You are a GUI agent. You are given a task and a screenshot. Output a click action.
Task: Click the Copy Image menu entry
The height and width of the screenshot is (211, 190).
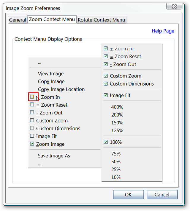[51, 82]
